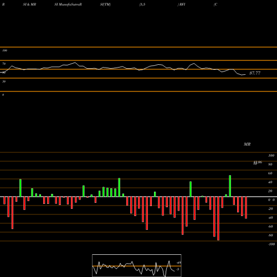This screenshot has height=277, width=277.
Task: Click the MR panel title label
Action: coord(247,144)
